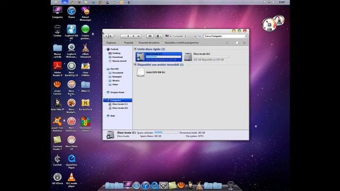
Task: Click Disinstalla o modifica programma
Action: pyautogui.click(x=182, y=43)
